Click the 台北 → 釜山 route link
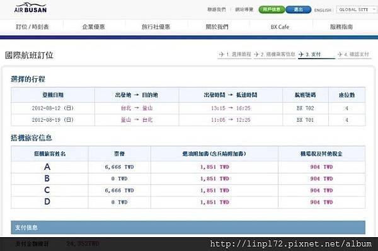Screen dimensions: 378x251 137,108
